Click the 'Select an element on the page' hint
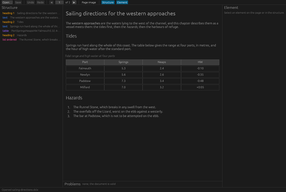 click(254, 13)
